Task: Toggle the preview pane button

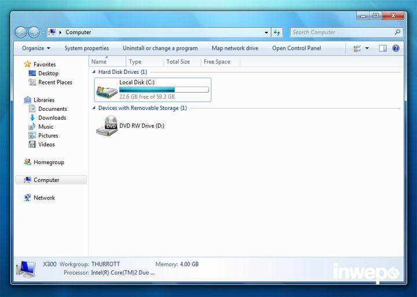Action: pyautogui.click(x=383, y=49)
